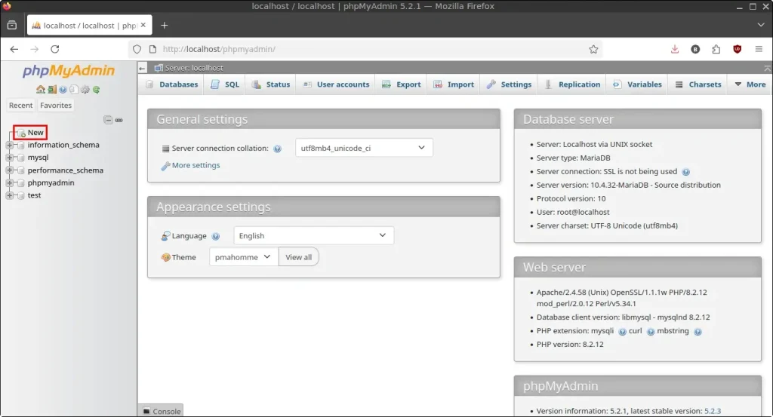The height and width of the screenshot is (417, 773).
Task: Click the information_schema database cylinder icon
Action: click(20, 146)
